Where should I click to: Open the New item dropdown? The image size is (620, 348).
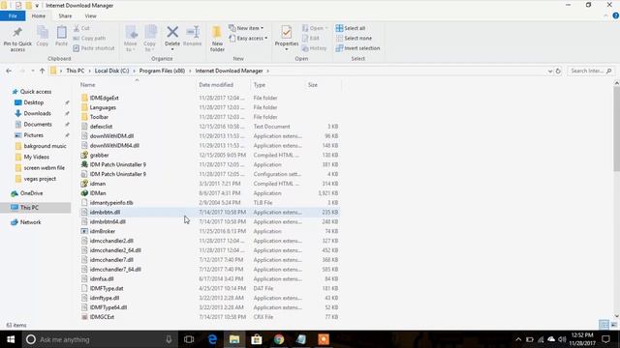click(x=246, y=28)
